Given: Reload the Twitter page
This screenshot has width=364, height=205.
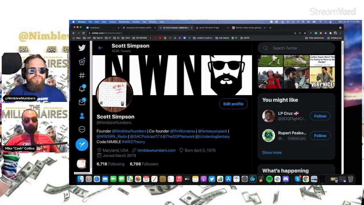Looking at the screenshot, I should click(x=83, y=33).
